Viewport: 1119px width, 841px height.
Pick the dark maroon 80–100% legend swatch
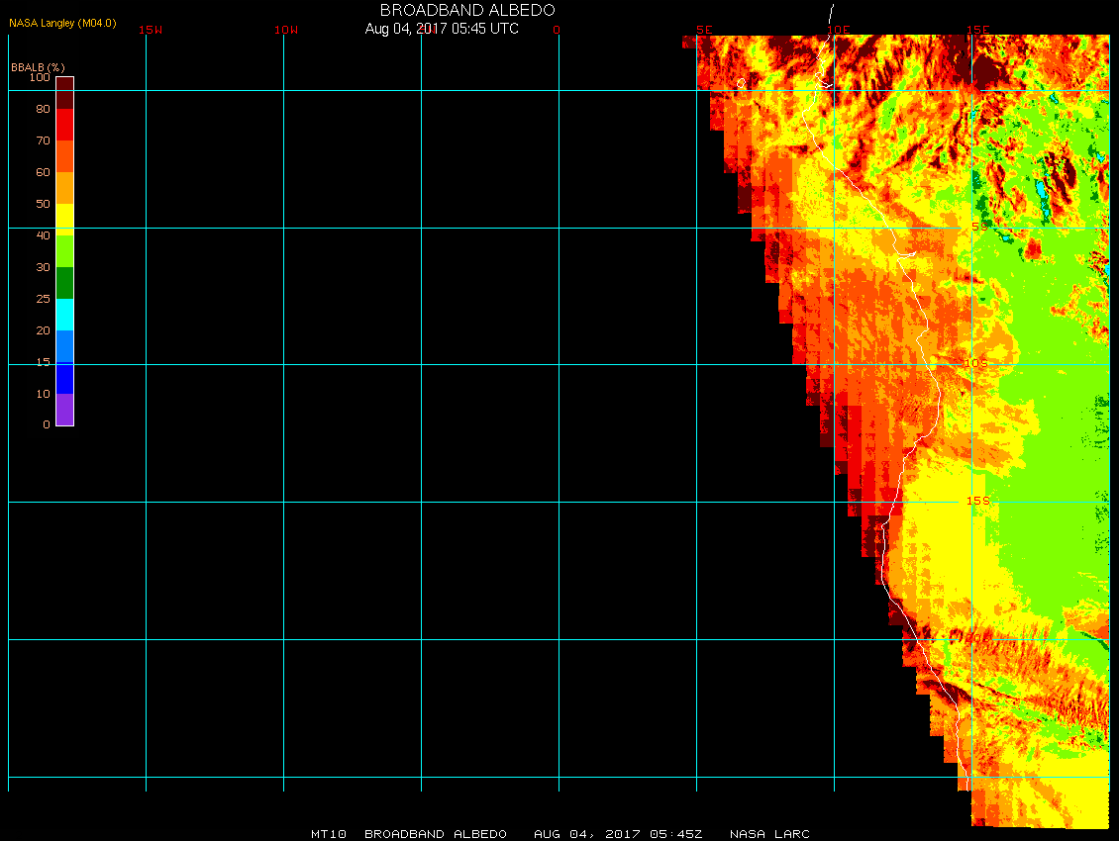(x=64, y=93)
